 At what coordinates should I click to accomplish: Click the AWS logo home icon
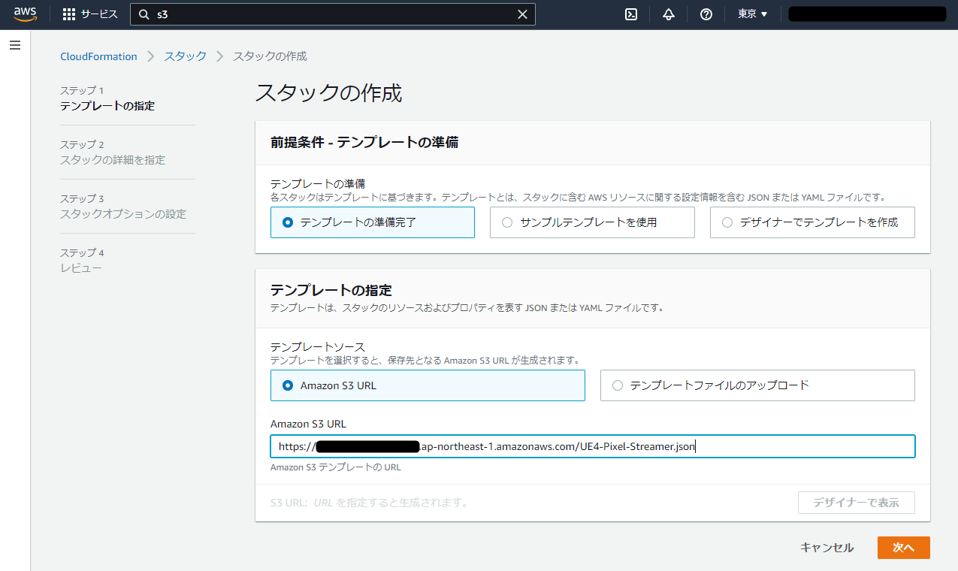pos(25,14)
